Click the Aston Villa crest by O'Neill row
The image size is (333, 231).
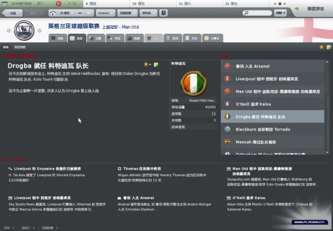click(227, 104)
